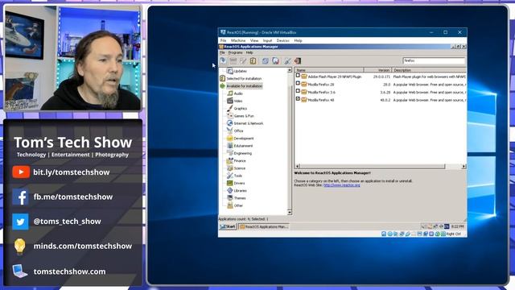Open the Engineering category
The image size is (515, 290).
243,154
